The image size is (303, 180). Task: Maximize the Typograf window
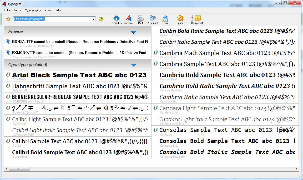(285, 3)
